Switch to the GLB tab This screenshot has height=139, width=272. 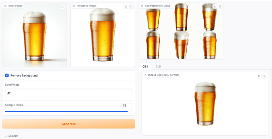click(x=158, y=66)
